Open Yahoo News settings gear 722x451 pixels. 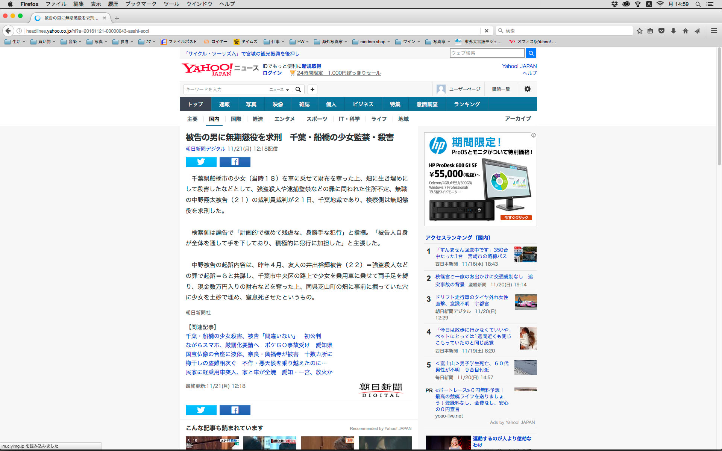527,89
